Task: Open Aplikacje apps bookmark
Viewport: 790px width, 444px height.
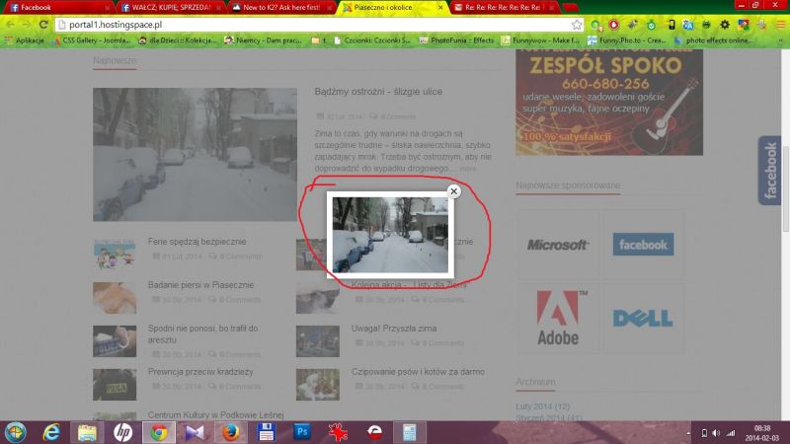Action: pos(24,40)
